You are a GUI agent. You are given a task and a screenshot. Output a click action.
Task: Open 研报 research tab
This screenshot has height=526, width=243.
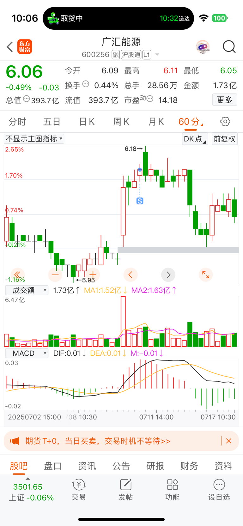pos(155,466)
